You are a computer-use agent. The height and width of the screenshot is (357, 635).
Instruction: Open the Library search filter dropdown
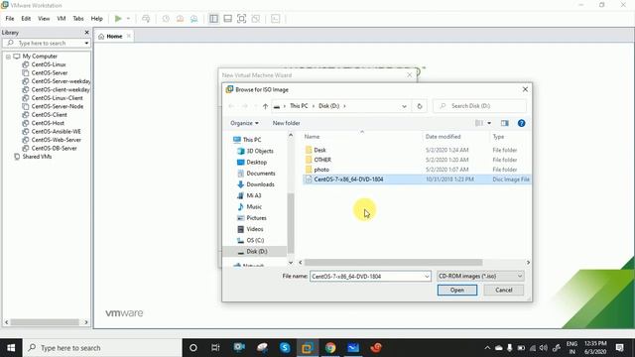point(86,43)
